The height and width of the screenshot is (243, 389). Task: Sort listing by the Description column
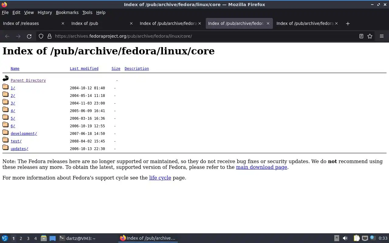[x=137, y=69]
